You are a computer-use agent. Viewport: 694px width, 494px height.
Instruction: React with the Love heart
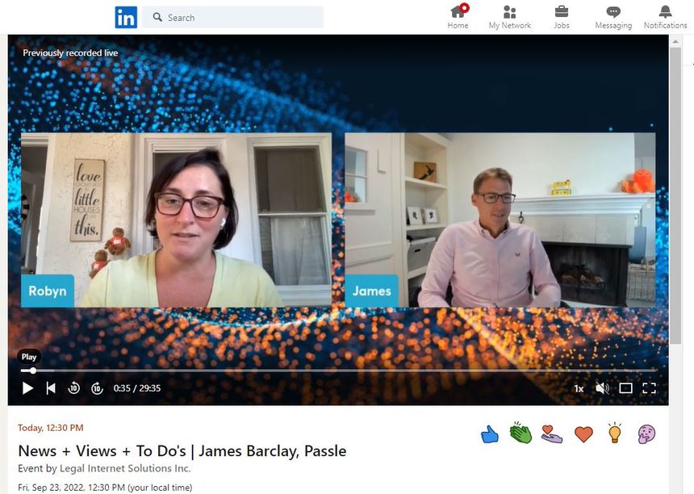click(x=583, y=434)
